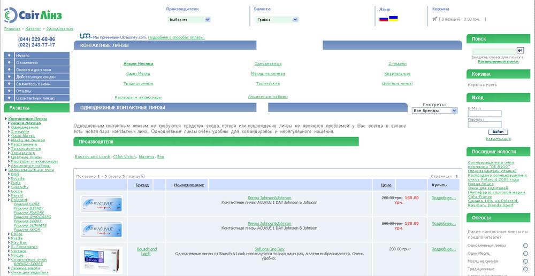The height and width of the screenshot is (276, 535).
Task: Click first ACUVUE 1 DAY product thumbnail
Action: pyautogui.click(x=101, y=204)
